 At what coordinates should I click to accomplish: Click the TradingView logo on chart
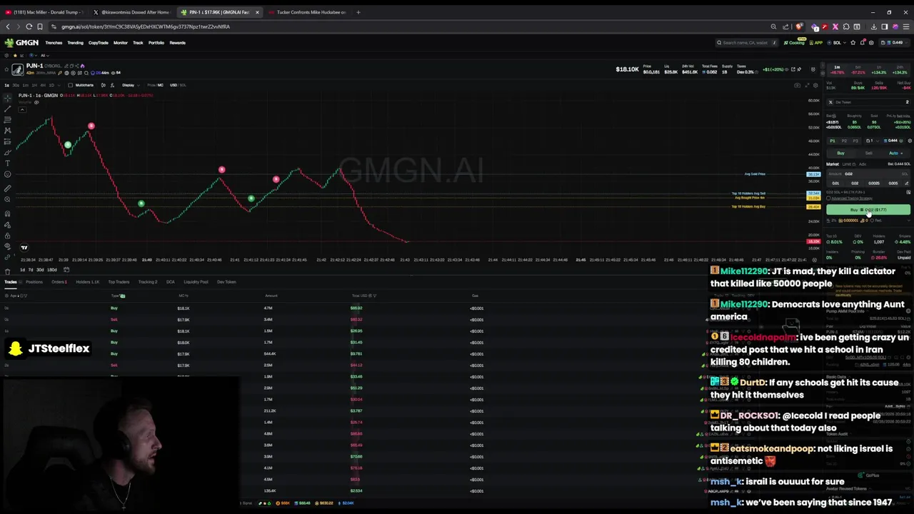pyautogui.click(x=24, y=248)
